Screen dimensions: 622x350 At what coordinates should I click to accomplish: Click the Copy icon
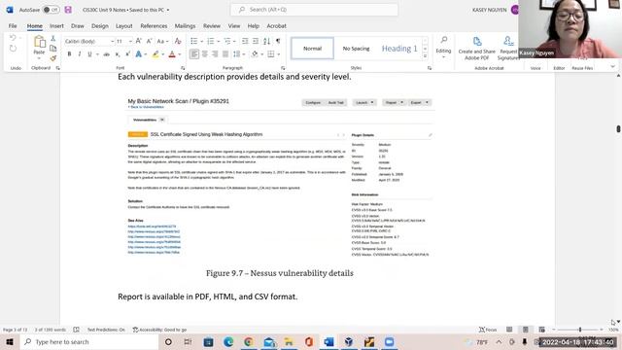tap(52, 49)
